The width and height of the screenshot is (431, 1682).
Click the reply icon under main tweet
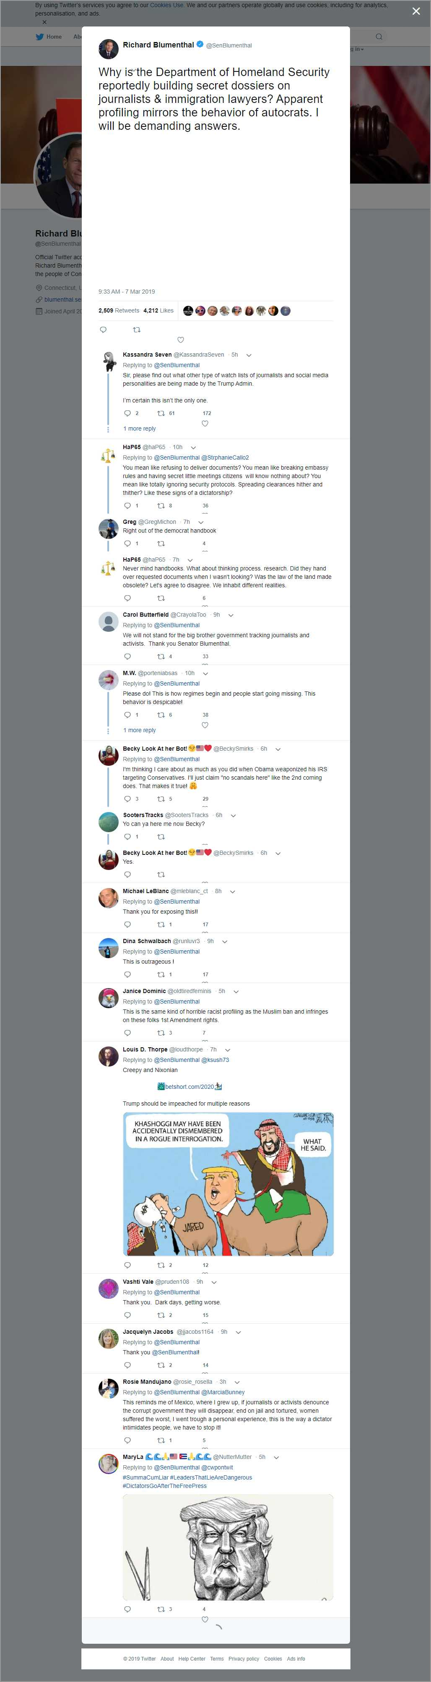[103, 330]
